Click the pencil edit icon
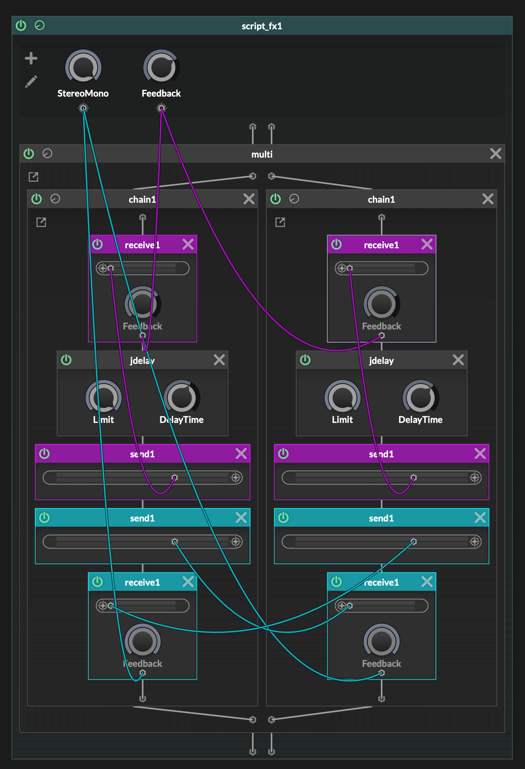 tap(31, 82)
